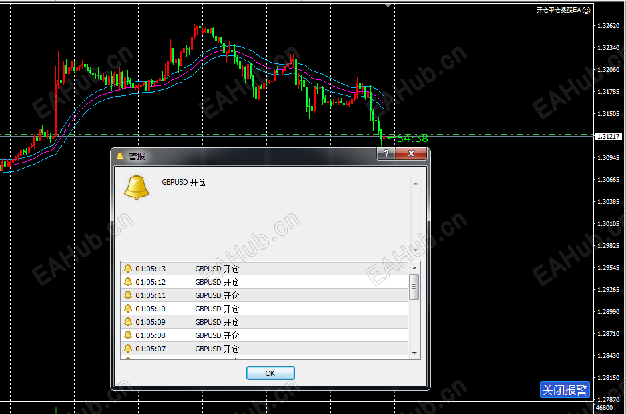Select the 01:05:07 alert row
The width and height of the screenshot is (626, 414).
pyautogui.click(x=265, y=349)
